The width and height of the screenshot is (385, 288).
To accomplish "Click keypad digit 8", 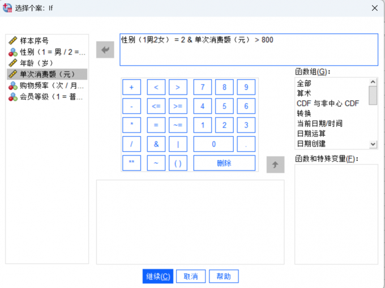I will [224, 87].
